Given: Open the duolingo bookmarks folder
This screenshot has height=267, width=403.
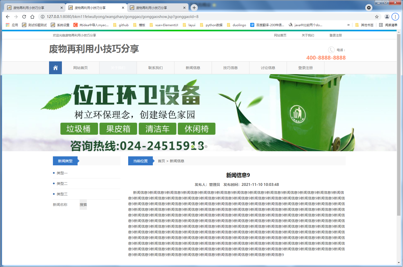Looking at the screenshot, I should click(x=236, y=25).
